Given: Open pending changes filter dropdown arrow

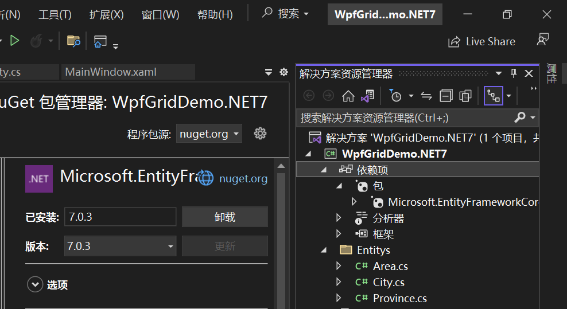Looking at the screenshot, I should [x=411, y=96].
